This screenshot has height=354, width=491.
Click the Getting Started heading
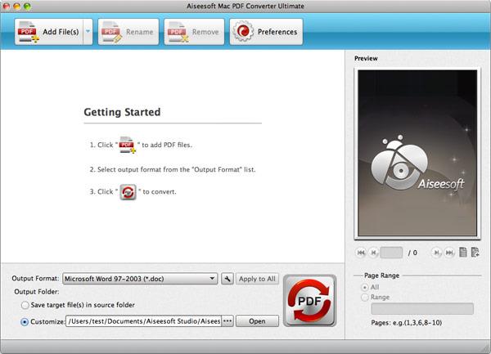(122, 112)
